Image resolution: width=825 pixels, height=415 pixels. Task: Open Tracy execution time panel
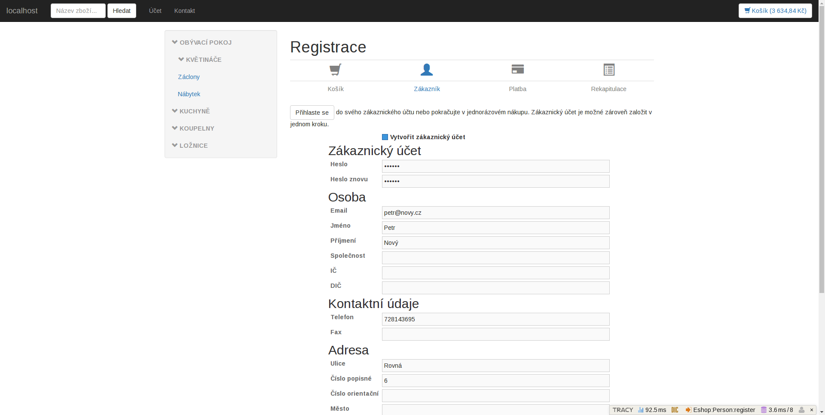pos(652,410)
